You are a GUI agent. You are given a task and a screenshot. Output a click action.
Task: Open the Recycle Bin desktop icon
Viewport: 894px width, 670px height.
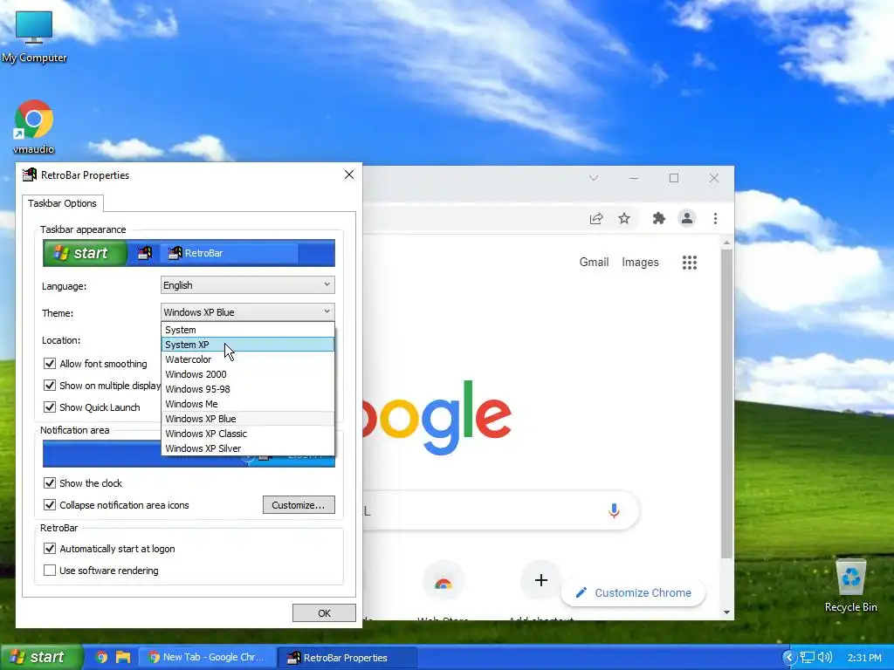(850, 585)
